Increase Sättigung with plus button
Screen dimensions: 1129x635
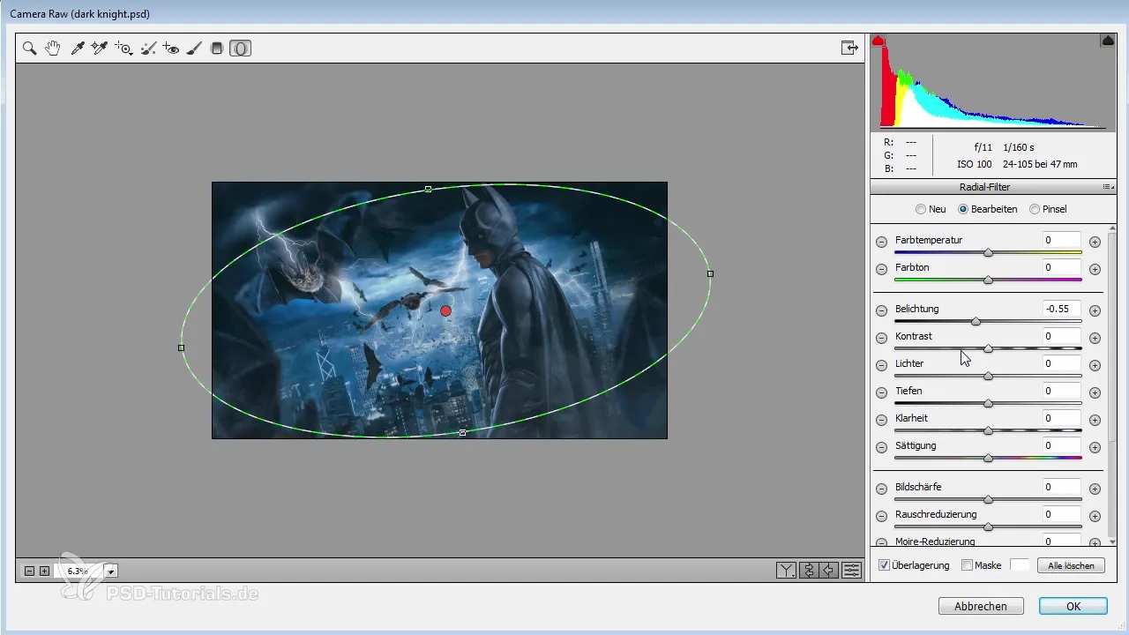tap(1095, 447)
